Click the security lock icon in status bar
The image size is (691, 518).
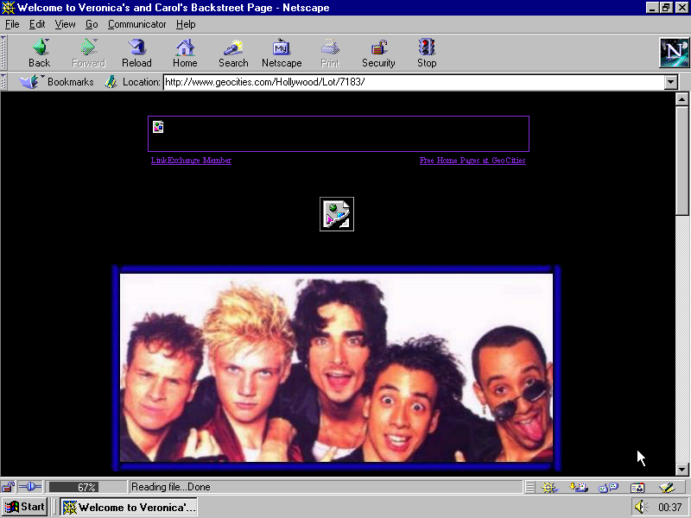coord(9,487)
